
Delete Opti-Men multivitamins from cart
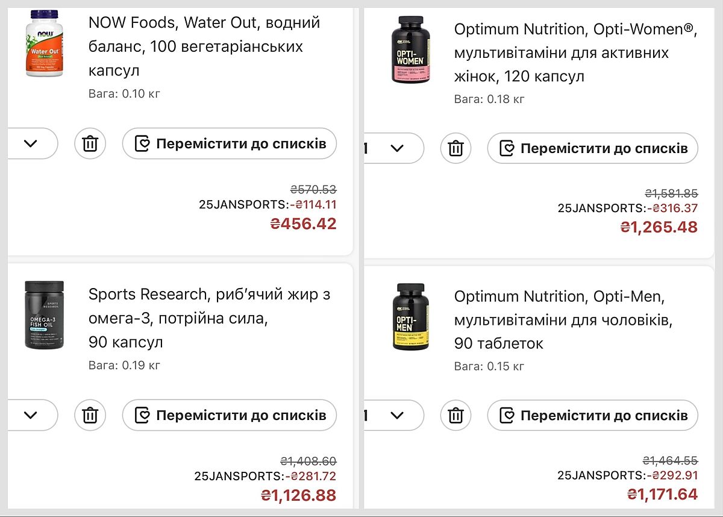tap(456, 415)
